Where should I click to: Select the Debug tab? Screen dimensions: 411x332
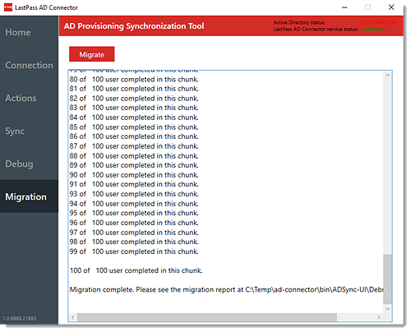pyautogui.click(x=19, y=164)
